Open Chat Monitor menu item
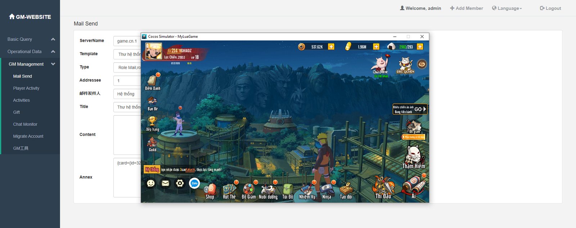The image size is (576, 228). click(x=25, y=124)
